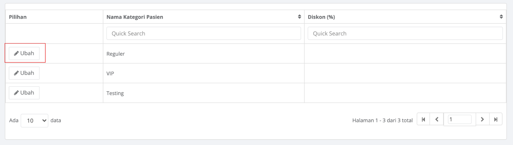Go to previous page with left chevron
Image resolution: width=513 pixels, height=145 pixels.
tap(437, 119)
